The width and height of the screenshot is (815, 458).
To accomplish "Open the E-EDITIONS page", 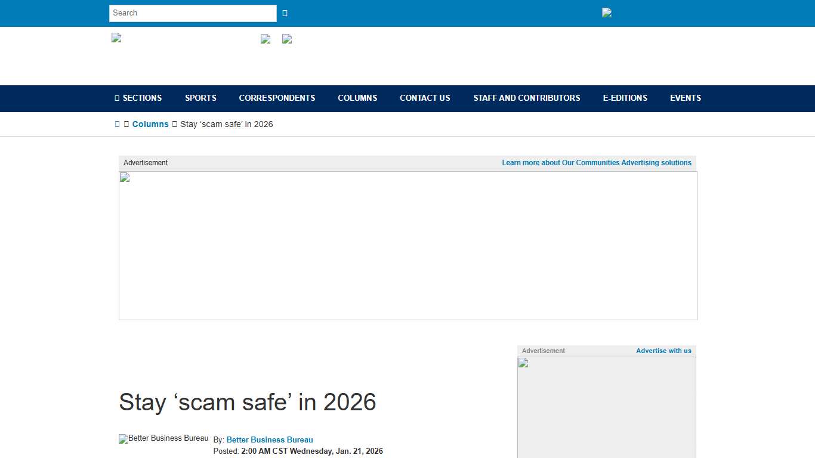I will pos(625,98).
